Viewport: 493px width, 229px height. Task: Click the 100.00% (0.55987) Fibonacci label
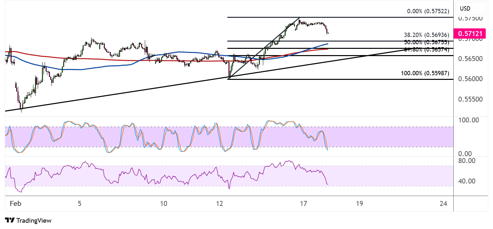(425, 73)
